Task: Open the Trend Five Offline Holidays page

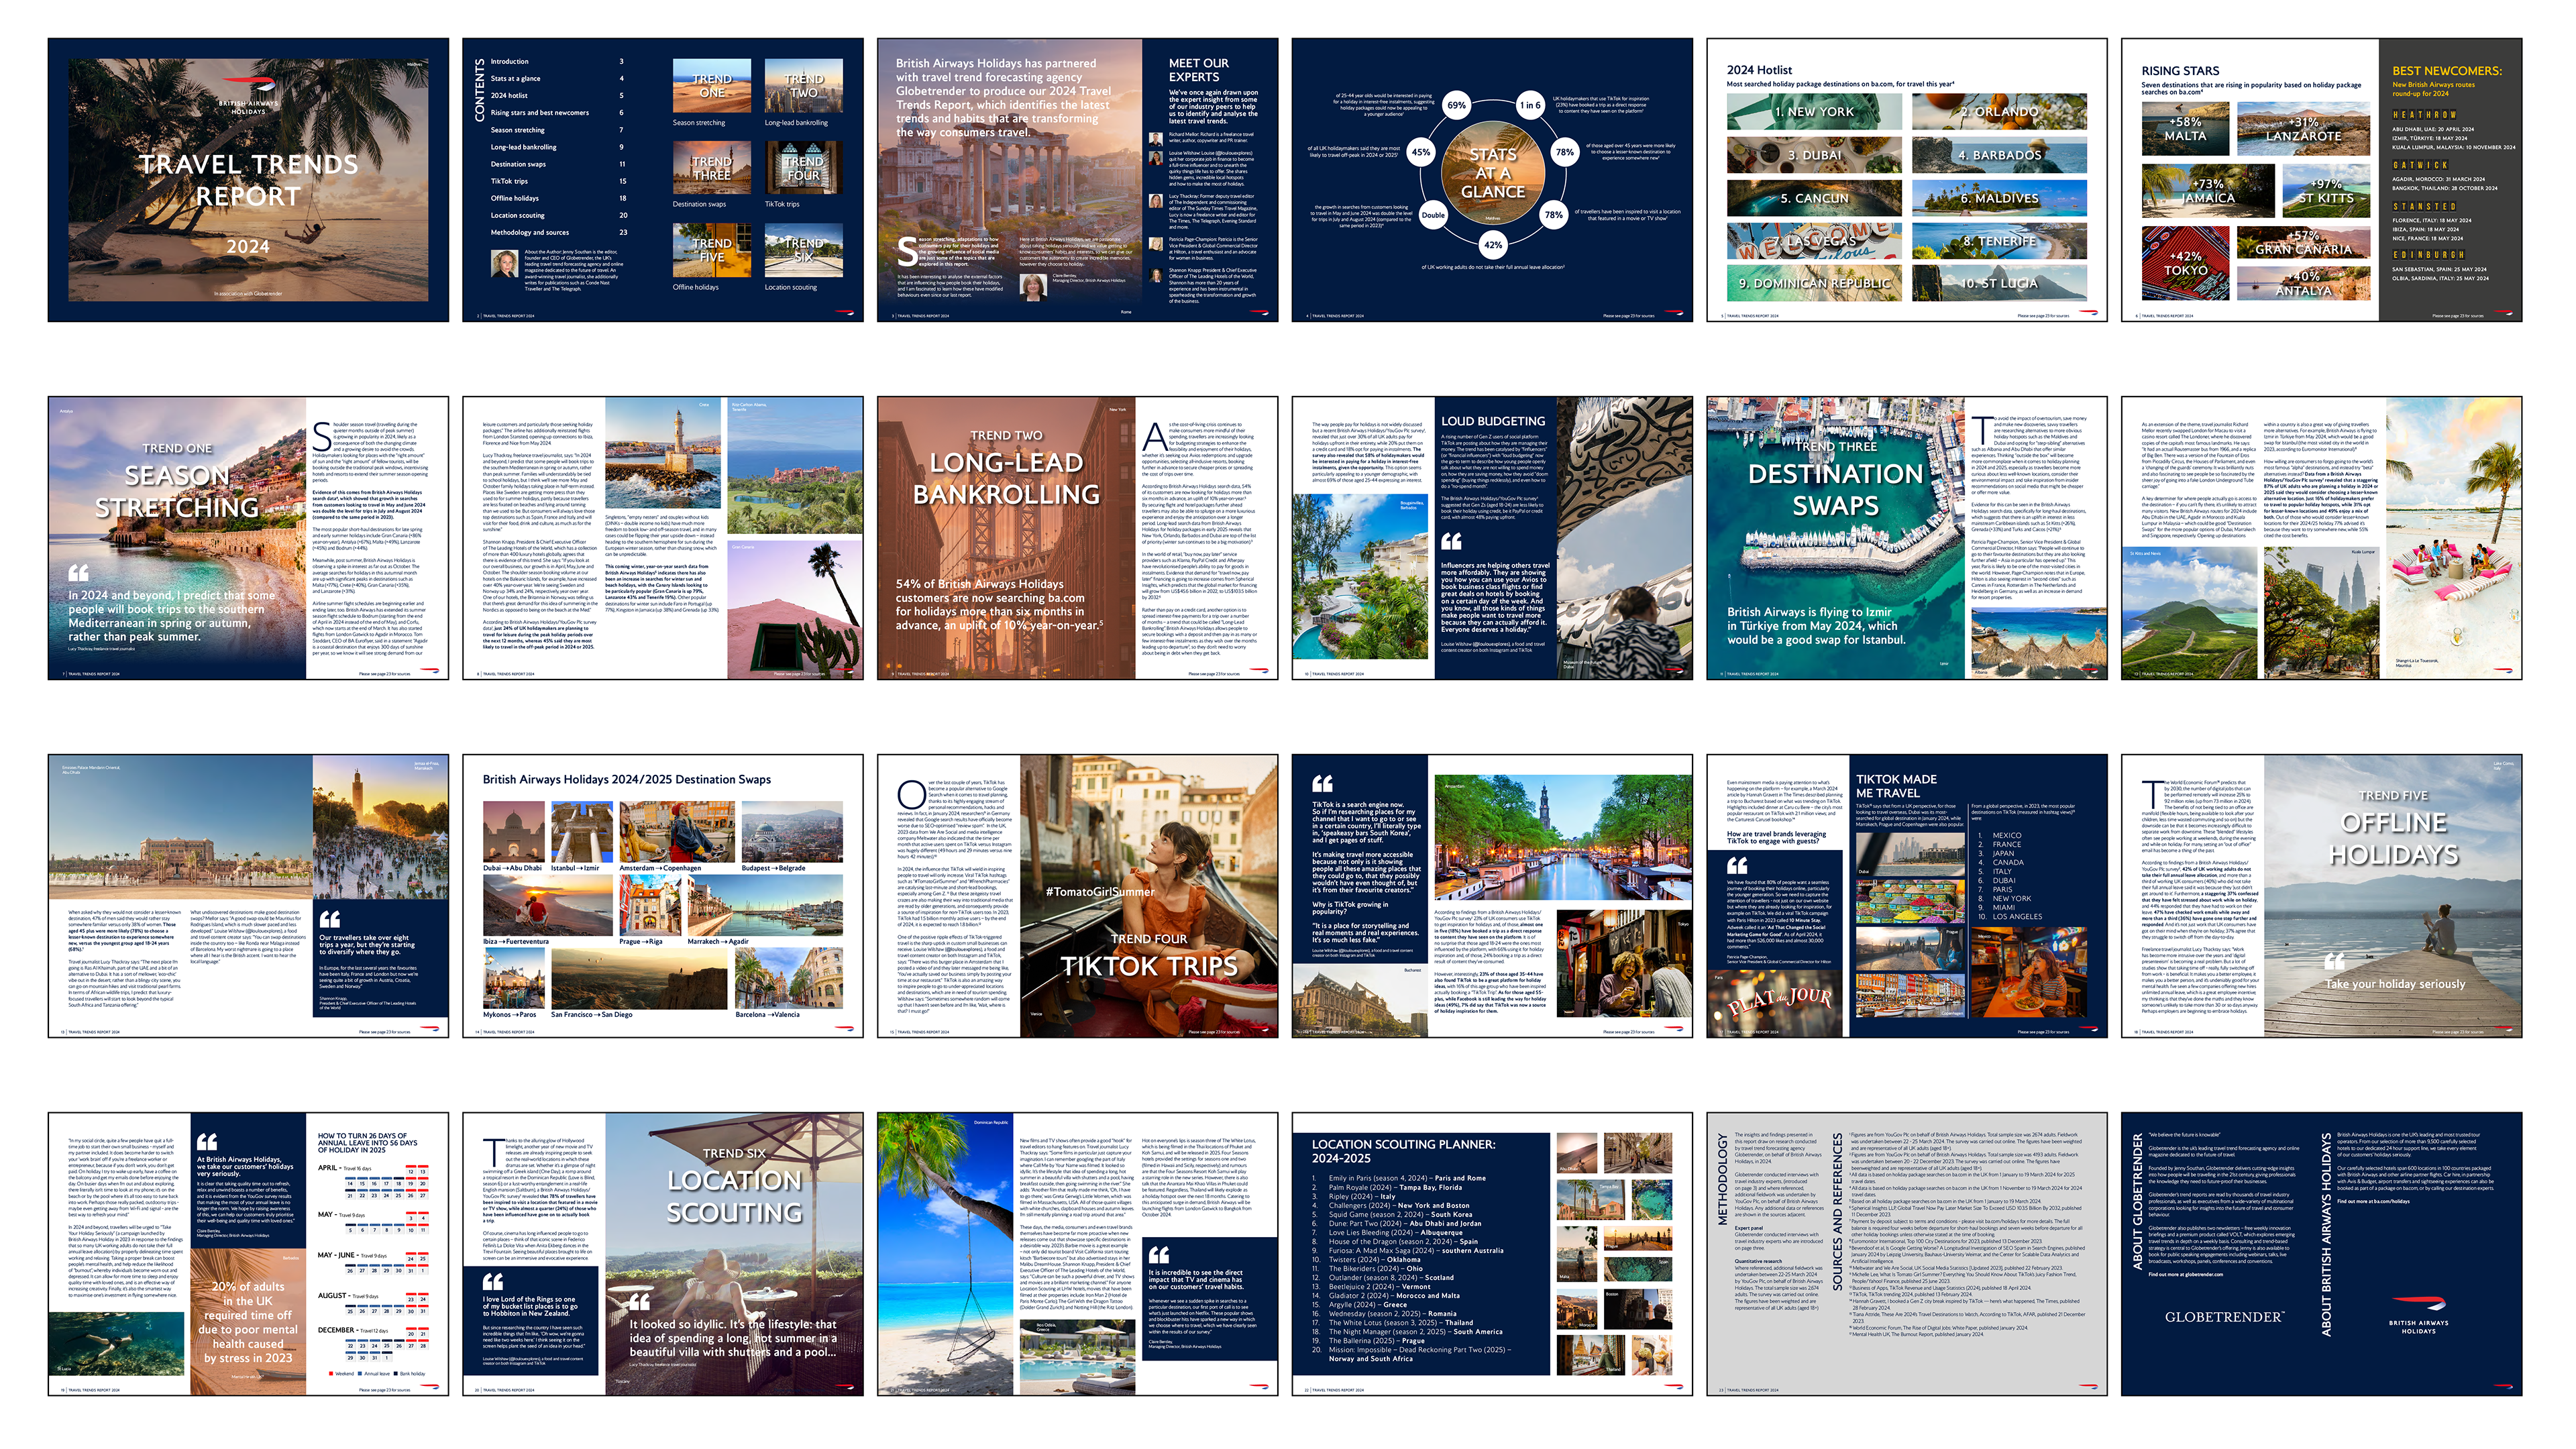Action: pyautogui.click(x=2321, y=896)
